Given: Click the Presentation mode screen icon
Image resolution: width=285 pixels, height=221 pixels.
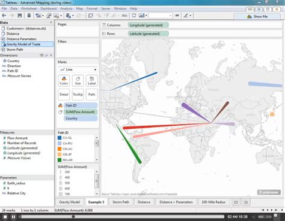Looking at the screenshot, I should (134, 16).
